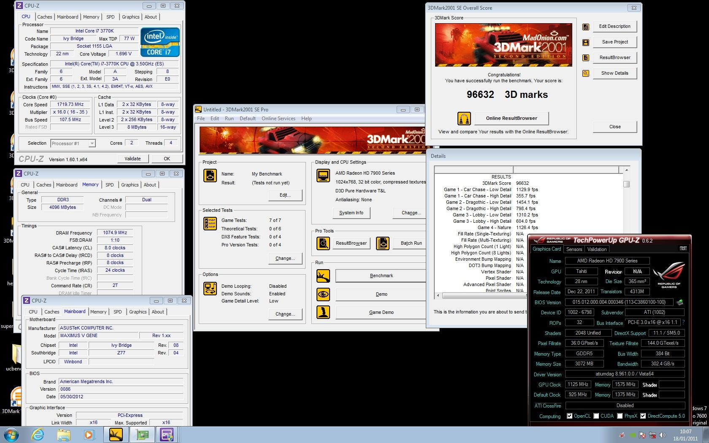Toggle the PhysX checkbox in GPU-Z
This screenshot has width=709, height=443.
[x=620, y=416]
